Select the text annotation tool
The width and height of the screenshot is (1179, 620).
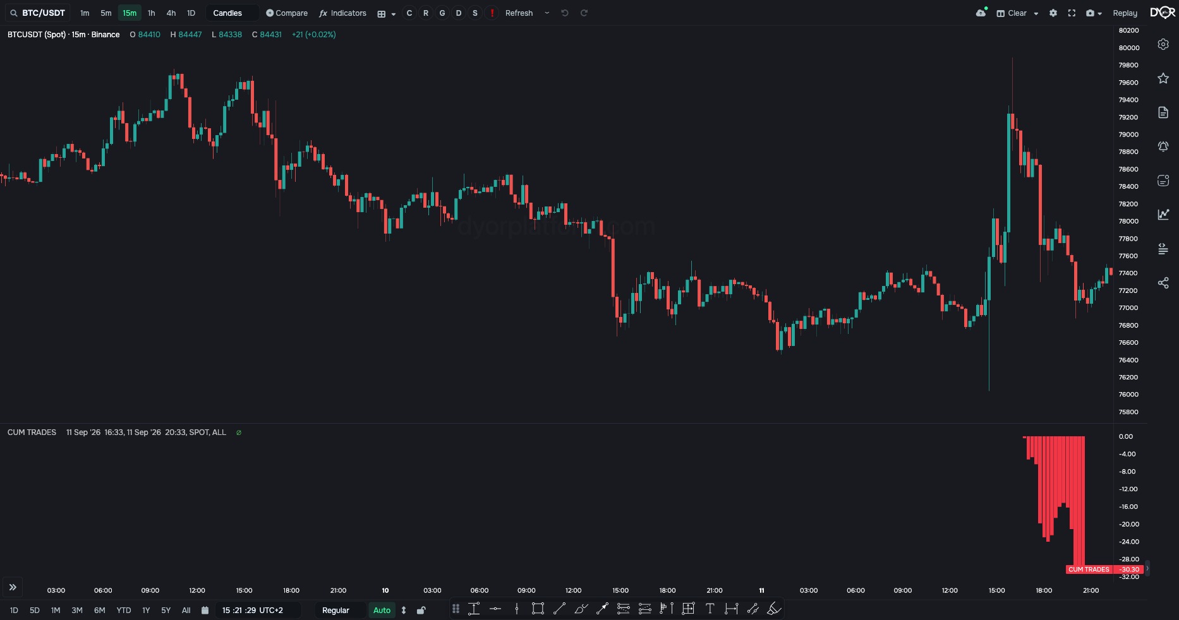pyautogui.click(x=710, y=609)
